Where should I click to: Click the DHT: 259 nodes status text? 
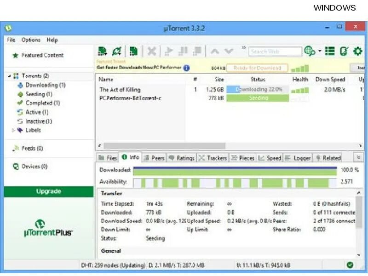(113, 265)
